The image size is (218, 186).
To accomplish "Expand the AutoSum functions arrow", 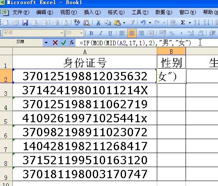I will pyautogui.click(x=190, y=23).
